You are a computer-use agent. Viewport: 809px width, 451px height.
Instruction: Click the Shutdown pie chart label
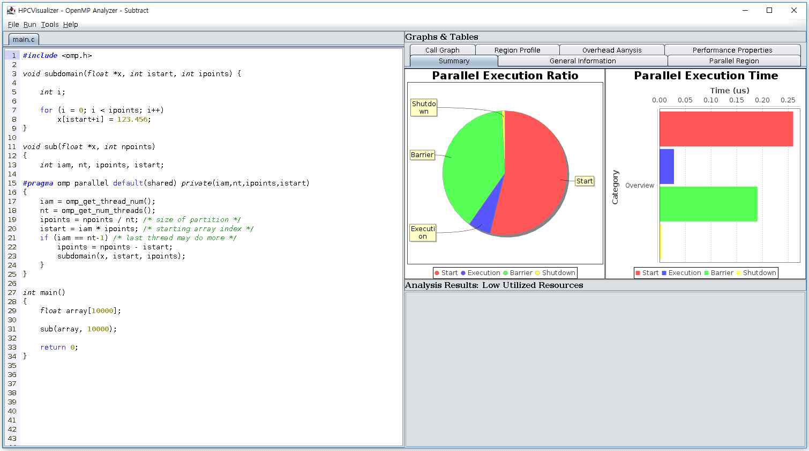[x=424, y=107]
